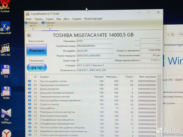
Task: Click the SATA/300 | SATA/600 transfer mode field
Action: point(95,56)
